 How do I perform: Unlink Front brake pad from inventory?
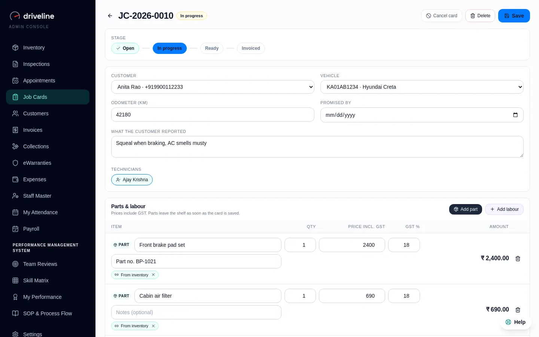(153, 275)
